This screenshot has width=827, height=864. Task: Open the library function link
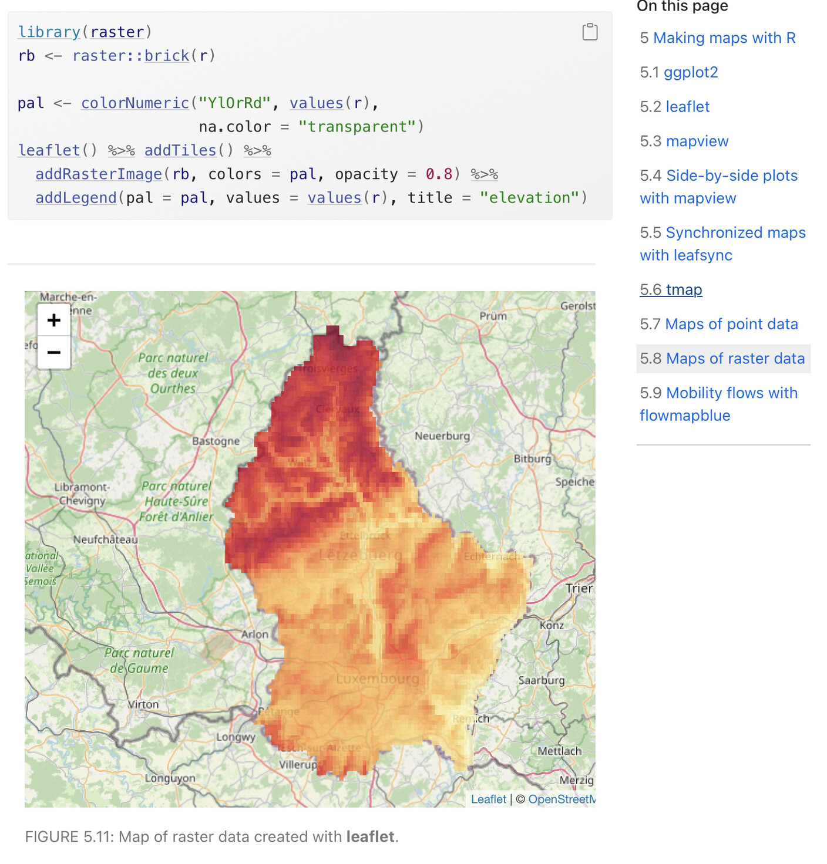coord(49,32)
